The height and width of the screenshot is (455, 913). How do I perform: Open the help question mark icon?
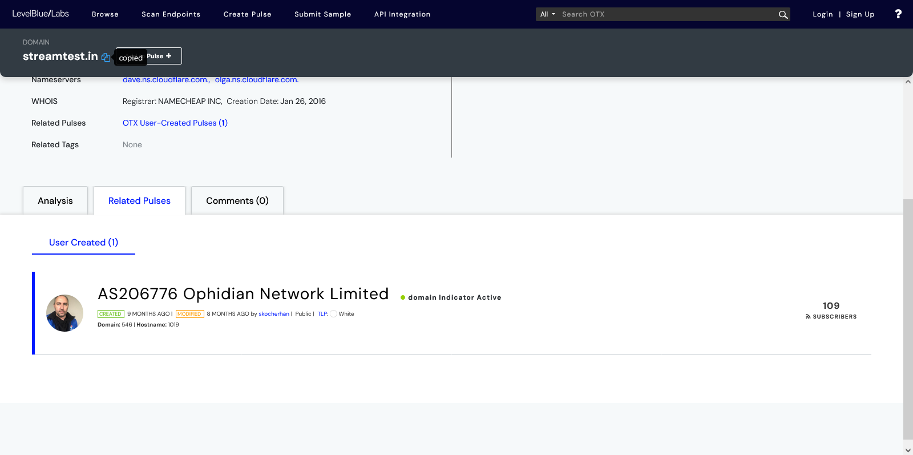click(898, 14)
